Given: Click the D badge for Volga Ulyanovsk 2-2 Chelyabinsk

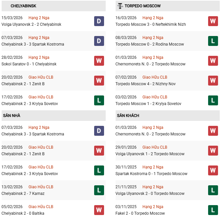Looking at the screenshot, I should coord(99,21).
